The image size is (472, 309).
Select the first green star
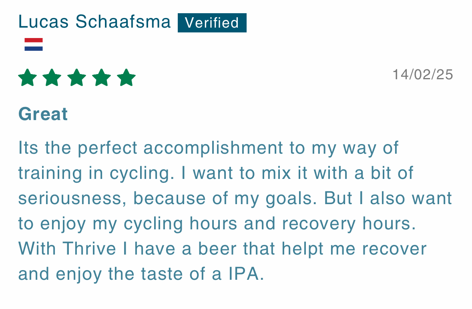coord(27,78)
